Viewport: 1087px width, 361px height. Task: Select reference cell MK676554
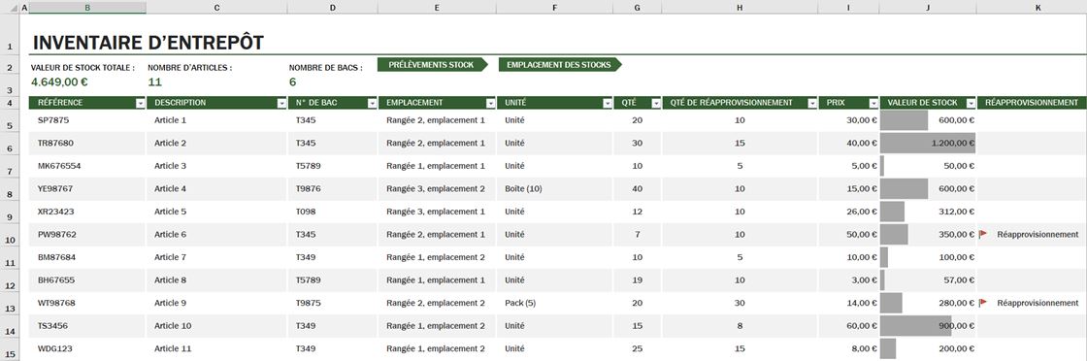coord(87,166)
